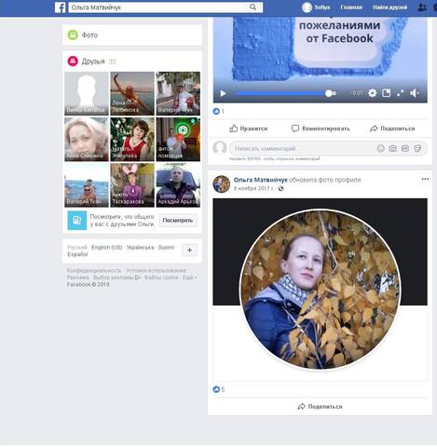This screenshot has height=447, width=437.
Task: Insert emoji in comment field
Action: click(380, 148)
